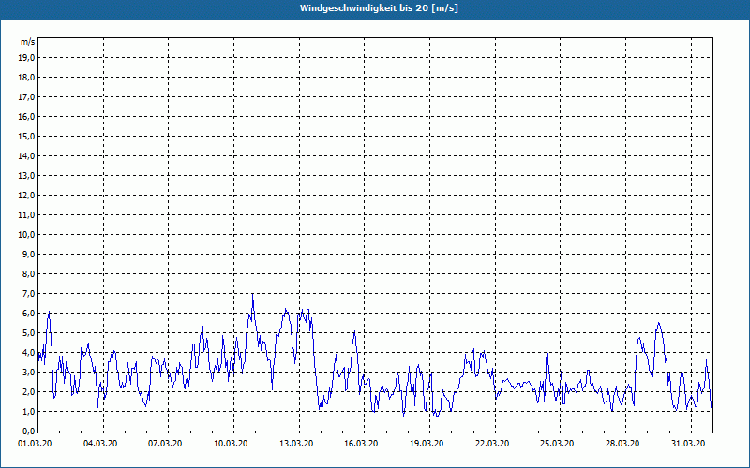Image resolution: width=750 pixels, height=468 pixels.
Task: Select the 0,0 y-axis origin label
Action: coord(28,431)
